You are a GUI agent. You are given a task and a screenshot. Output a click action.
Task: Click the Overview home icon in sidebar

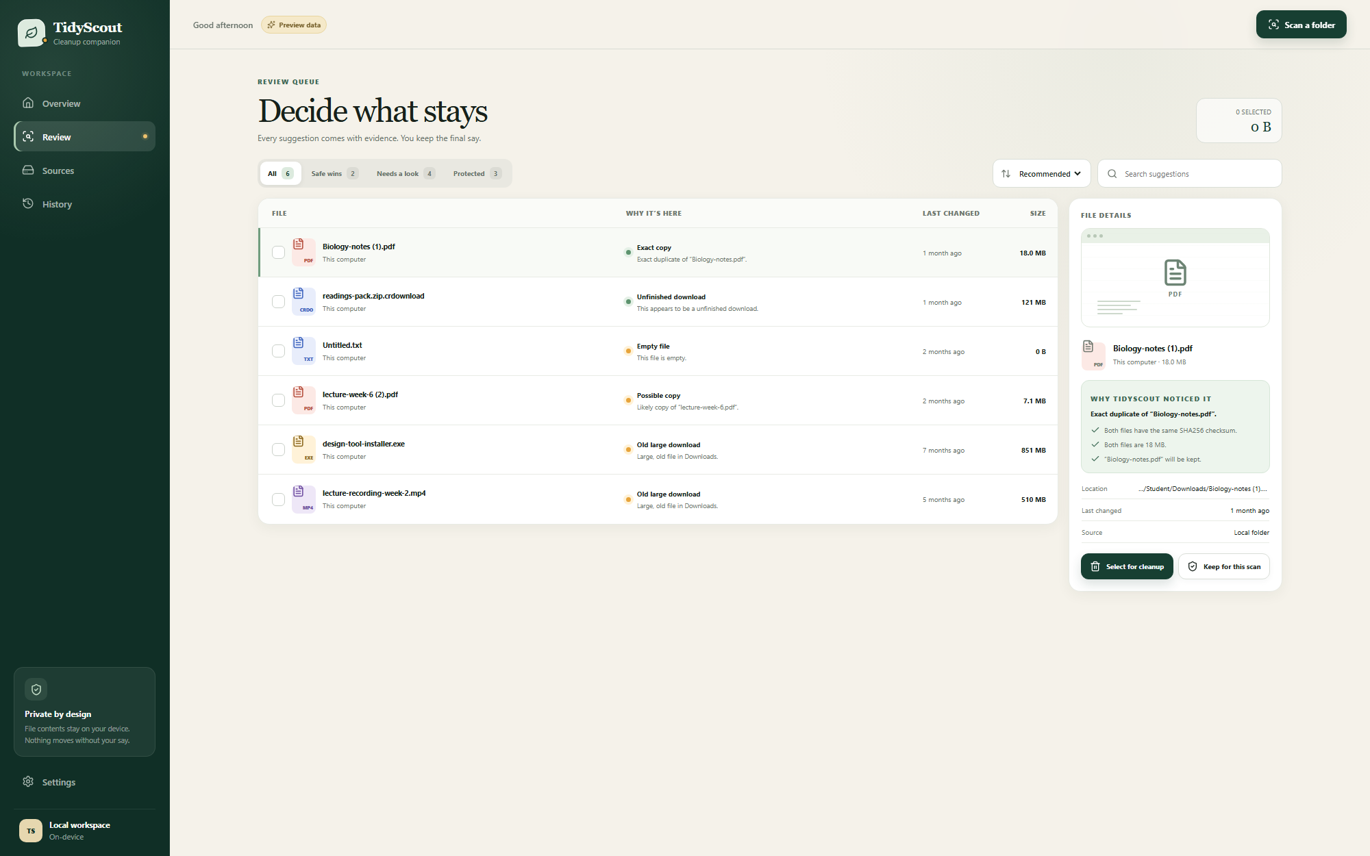(x=28, y=103)
